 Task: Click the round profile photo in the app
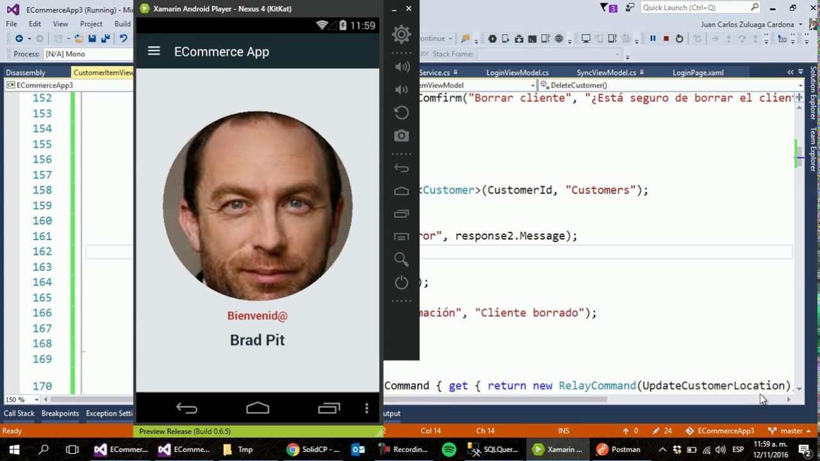[x=258, y=206]
